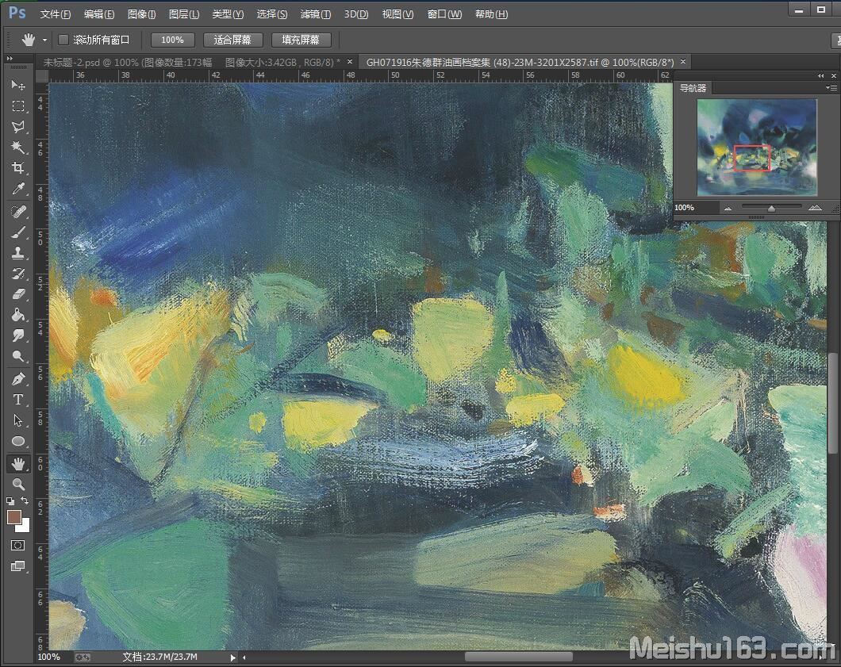The height and width of the screenshot is (667, 841).
Task: Click the Navigator zoom slider handle
Action: click(x=771, y=208)
